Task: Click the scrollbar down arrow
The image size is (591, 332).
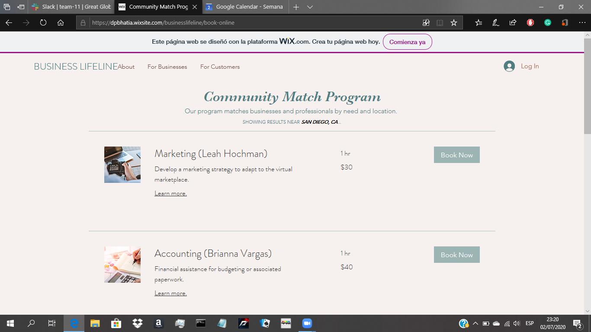Action: click(587, 311)
